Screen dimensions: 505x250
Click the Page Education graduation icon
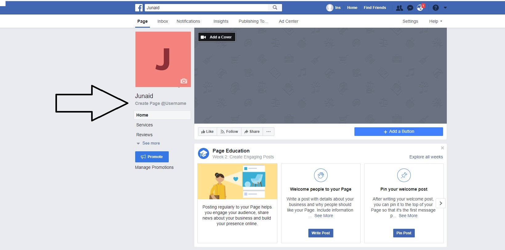click(204, 153)
